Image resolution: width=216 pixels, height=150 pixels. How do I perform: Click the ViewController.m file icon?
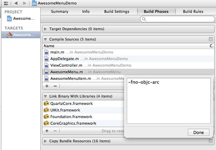click(x=46, y=65)
